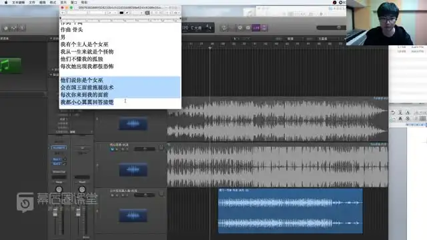Solo the third audio track
Screen dimensions: 427x240
click(117, 195)
